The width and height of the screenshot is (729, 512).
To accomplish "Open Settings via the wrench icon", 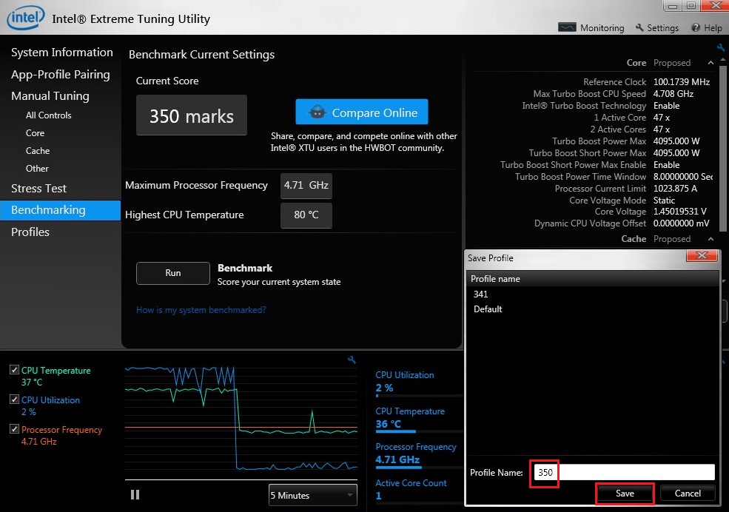I will click(639, 28).
